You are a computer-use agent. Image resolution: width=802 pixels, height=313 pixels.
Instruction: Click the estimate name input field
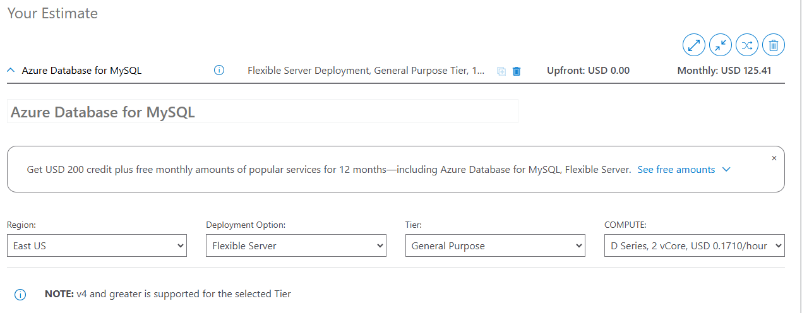point(262,112)
